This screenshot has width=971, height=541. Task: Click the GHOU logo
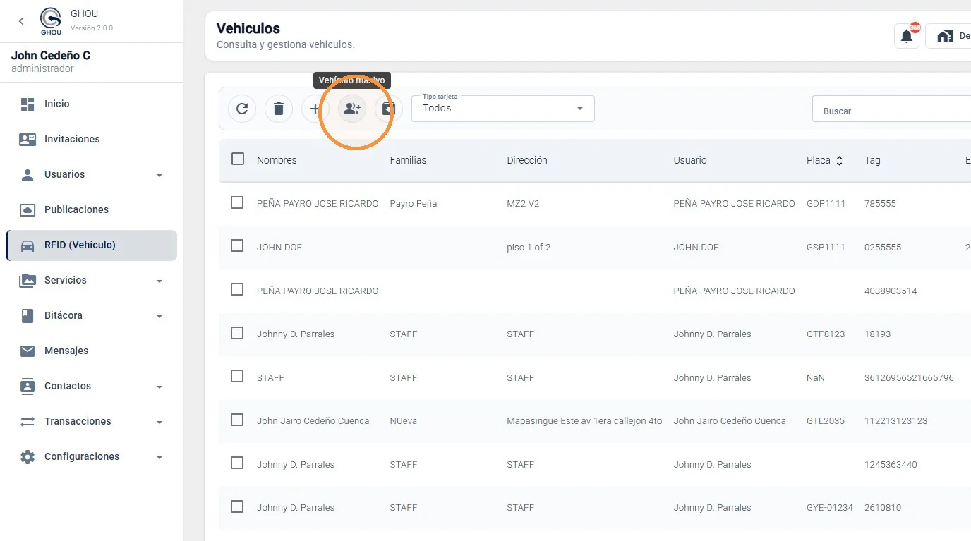[x=51, y=21]
